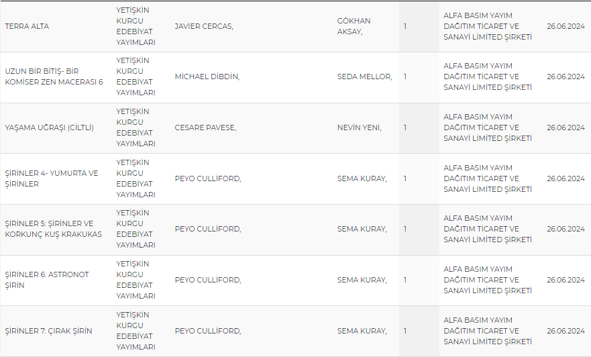This screenshot has height=357, width=591.
Task: Select ŞİRİNLER 7: ÇIRAK ŞİRİN title
Action: coord(48,331)
